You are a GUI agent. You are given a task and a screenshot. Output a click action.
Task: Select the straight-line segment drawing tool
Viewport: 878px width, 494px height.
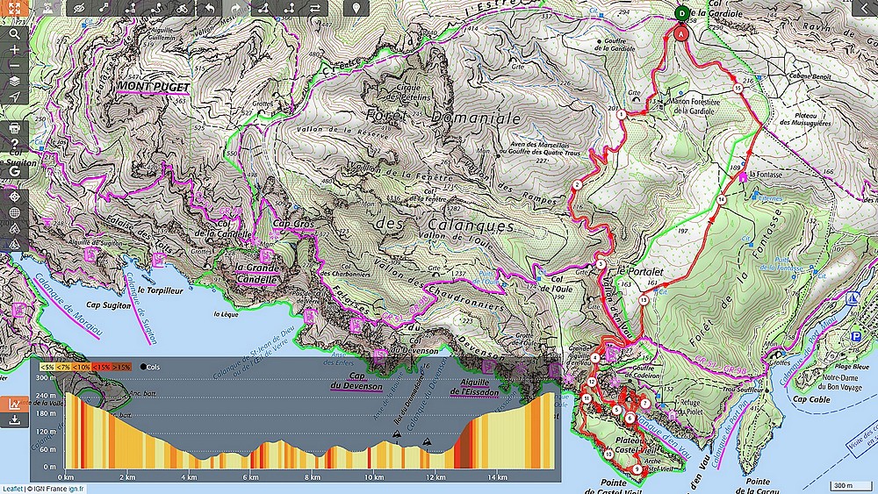(x=104, y=9)
